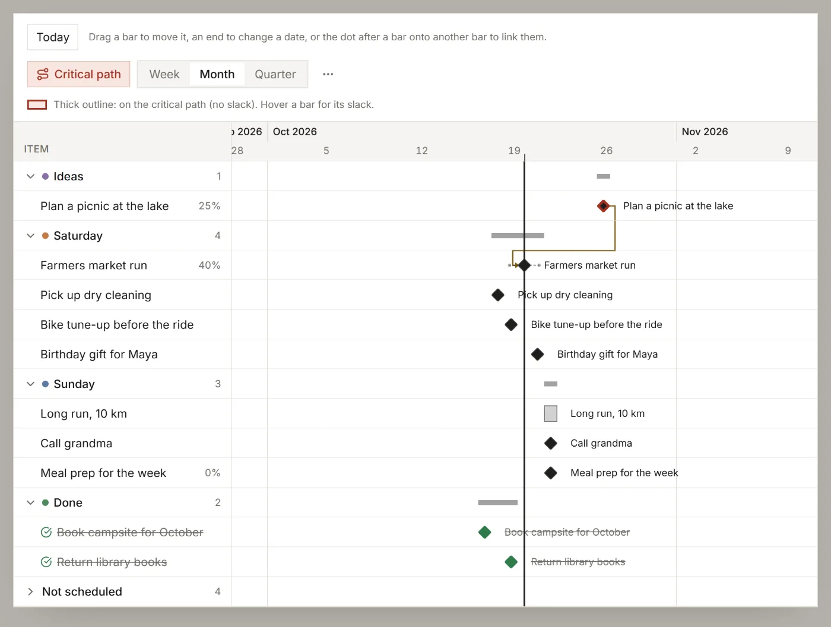
Task: Jump to Today on the timeline
Action: pos(53,37)
